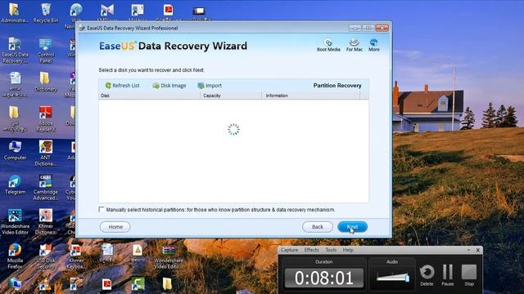524x294 pixels.
Task: Select the Adobe Reader X desktop icon
Action: click(46, 119)
